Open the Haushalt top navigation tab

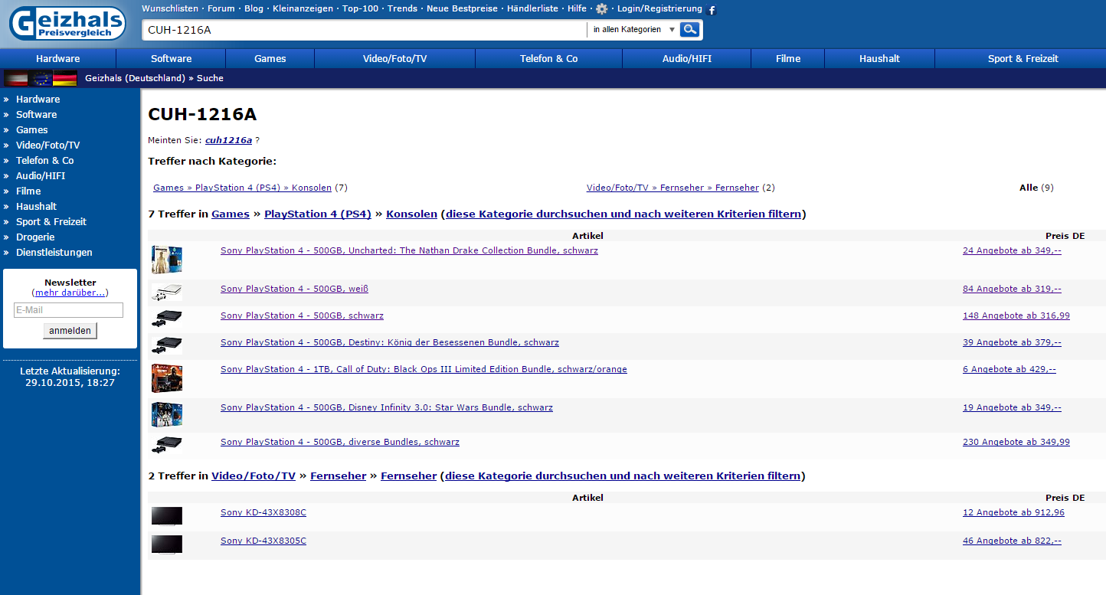point(879,58)
